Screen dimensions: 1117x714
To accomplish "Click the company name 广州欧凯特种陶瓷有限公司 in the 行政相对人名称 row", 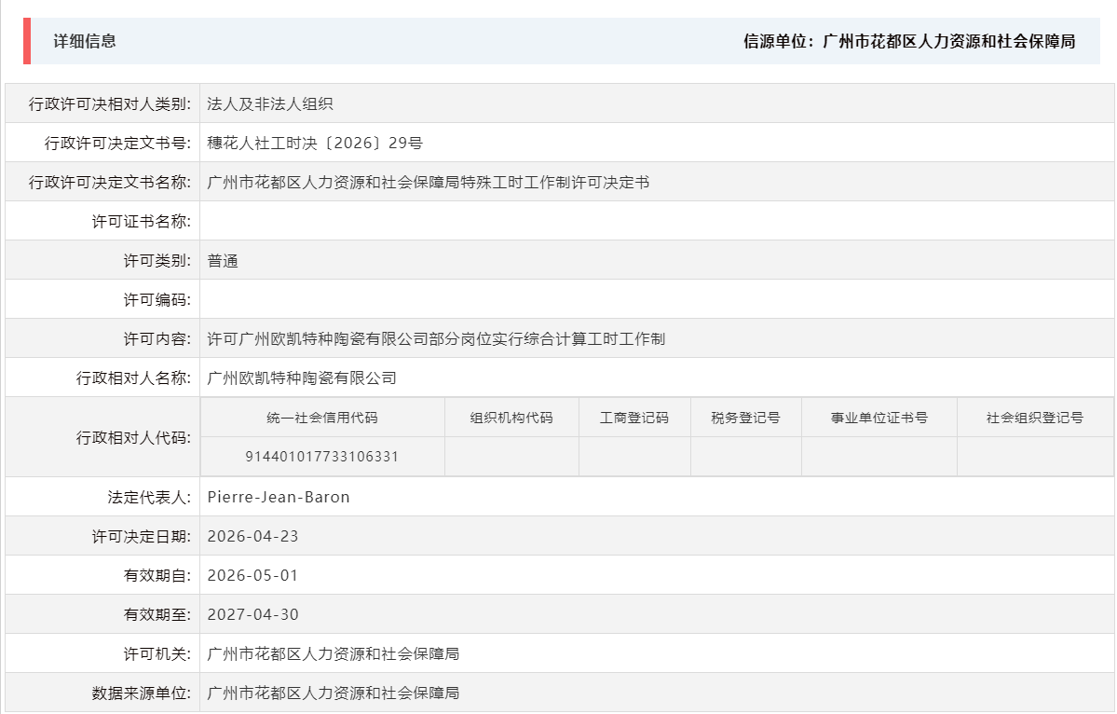I will (x=302, y=378).
